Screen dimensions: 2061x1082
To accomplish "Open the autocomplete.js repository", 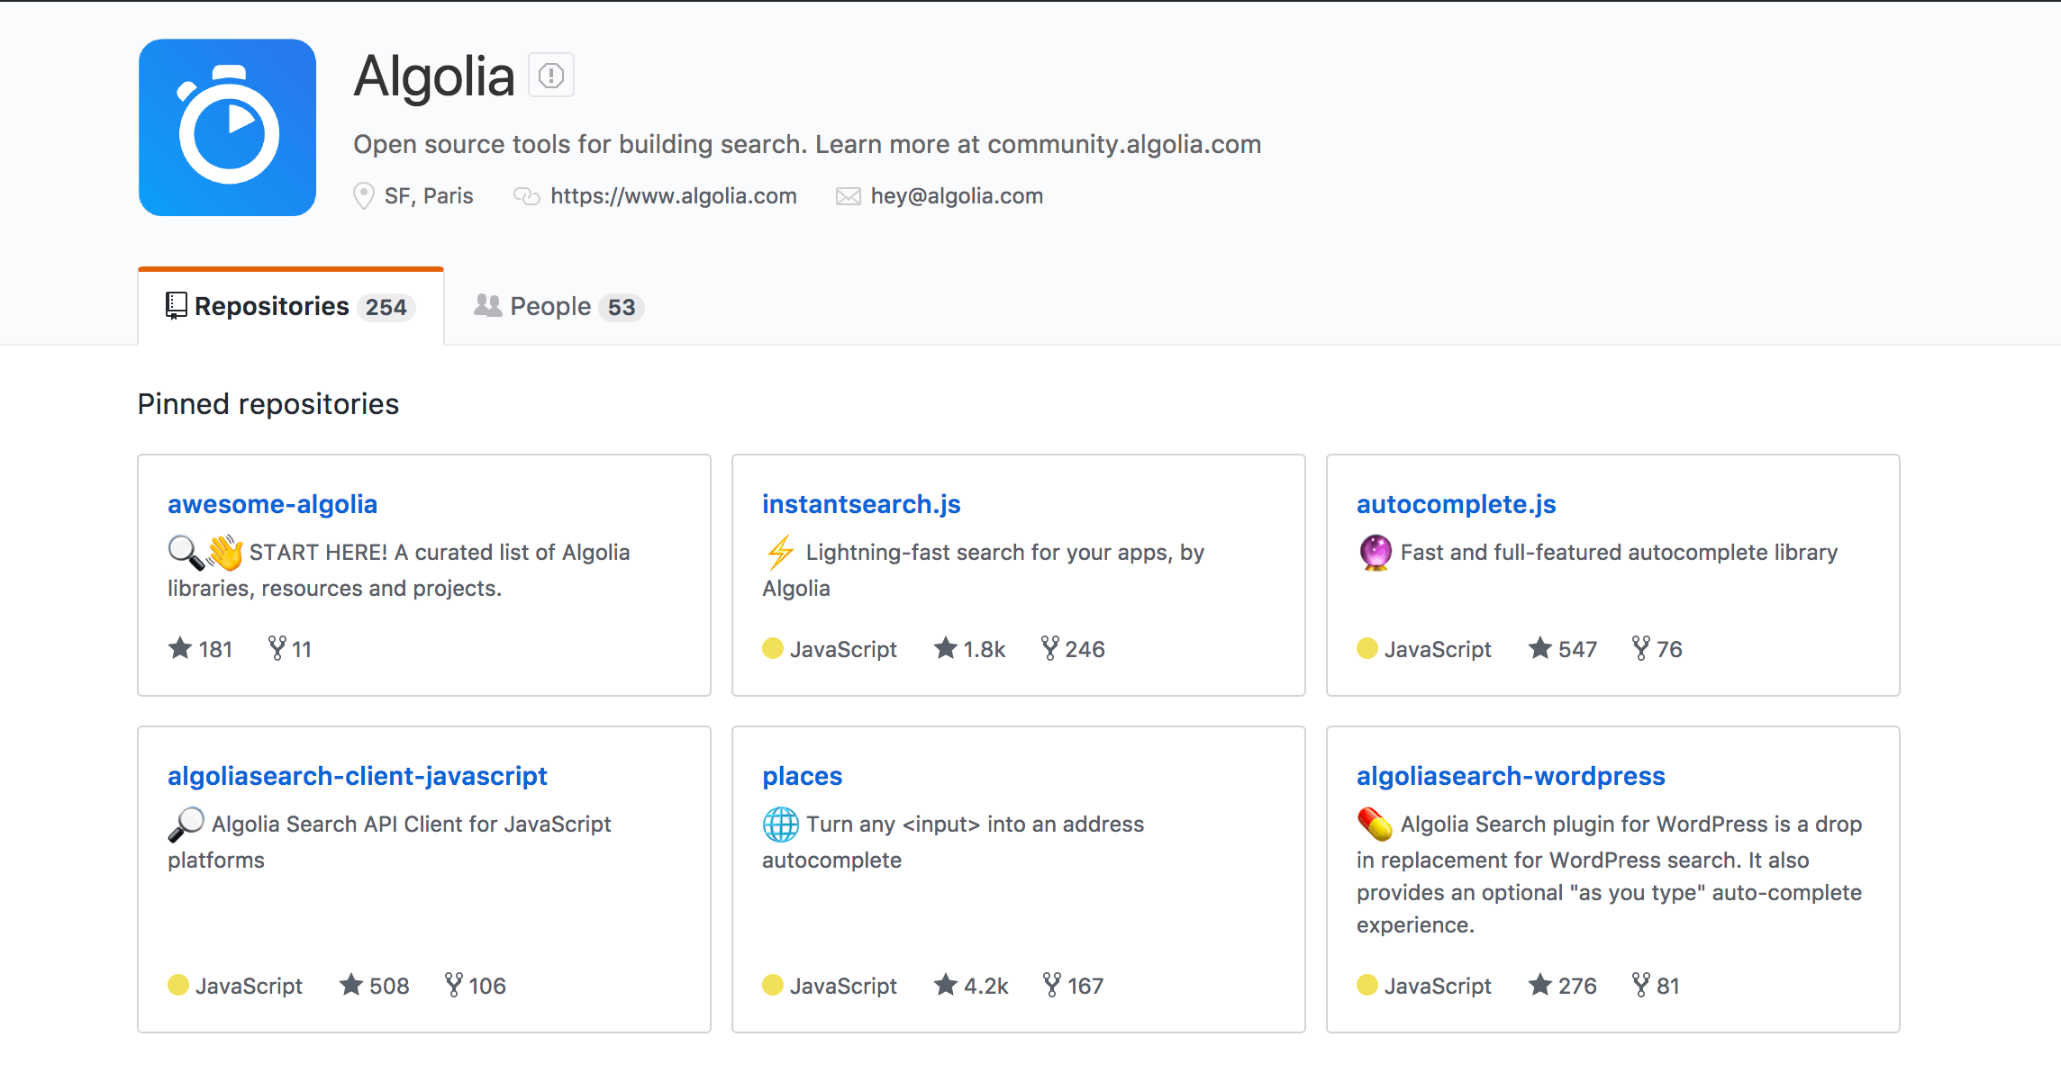I will tap(1456, 504).
